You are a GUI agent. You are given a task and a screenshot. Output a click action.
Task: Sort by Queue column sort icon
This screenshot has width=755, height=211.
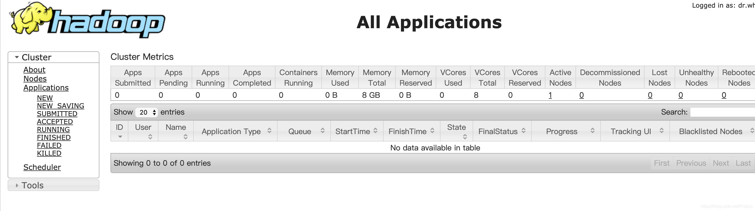pyautogui.click(x=322, y=131)
